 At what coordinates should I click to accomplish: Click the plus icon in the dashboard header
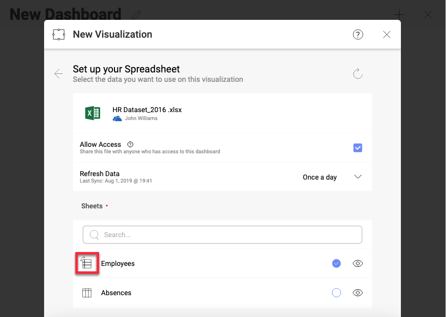coord(399,15)
